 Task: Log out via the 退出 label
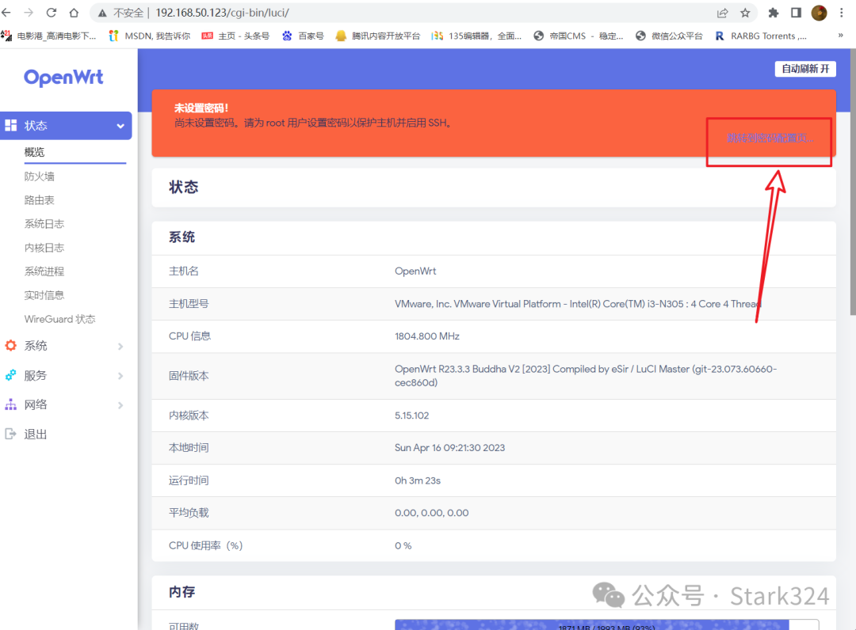(36, 434)
